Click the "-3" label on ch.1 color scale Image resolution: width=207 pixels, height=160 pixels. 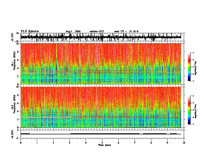tap(193, 53)
